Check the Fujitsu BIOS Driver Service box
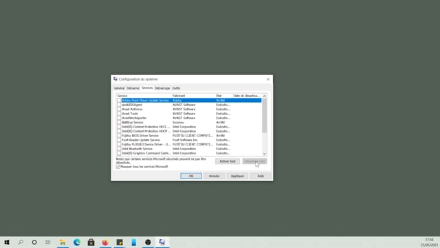 point(119,136)
